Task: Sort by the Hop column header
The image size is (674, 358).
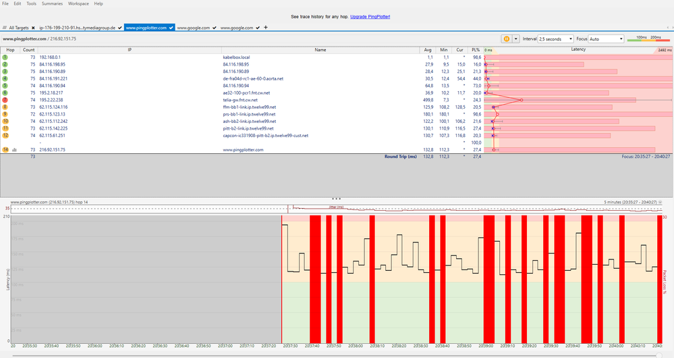Action: pyautogui.click(x=10, y=50)
